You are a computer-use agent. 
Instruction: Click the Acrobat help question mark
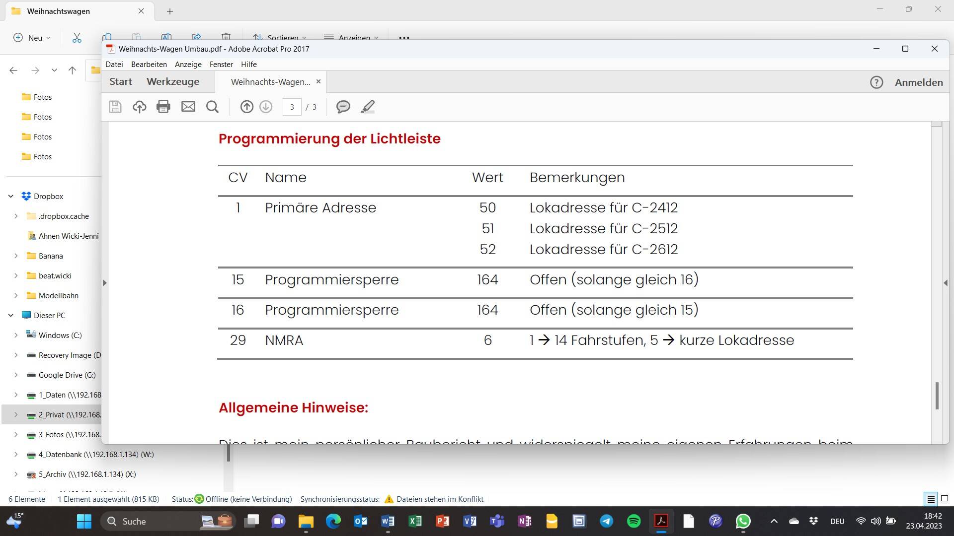876,82
